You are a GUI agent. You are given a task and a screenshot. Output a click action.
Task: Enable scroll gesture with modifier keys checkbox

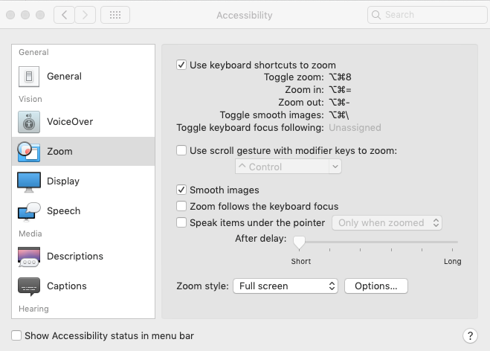coord(181,150)
